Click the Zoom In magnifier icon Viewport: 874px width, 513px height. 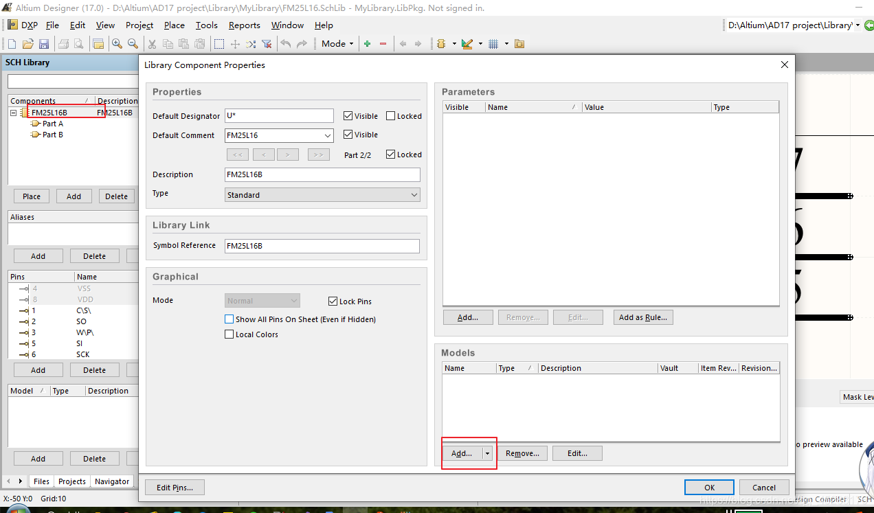(117, 44)
